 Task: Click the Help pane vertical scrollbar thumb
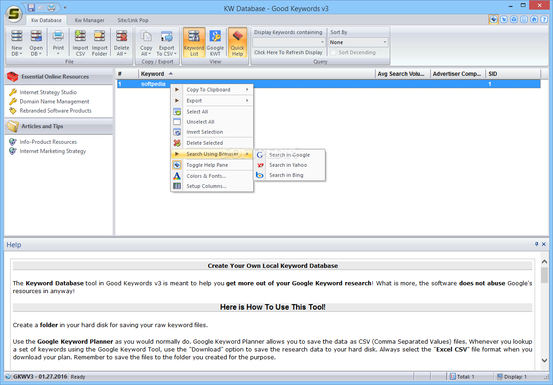(544, 275)
